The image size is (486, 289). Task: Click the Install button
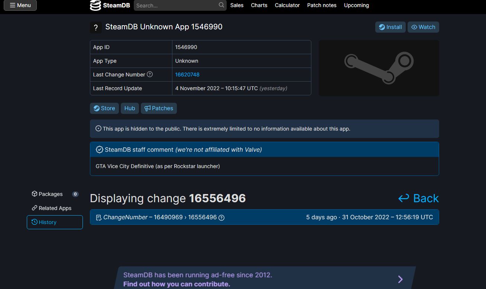tap(390, 27)
